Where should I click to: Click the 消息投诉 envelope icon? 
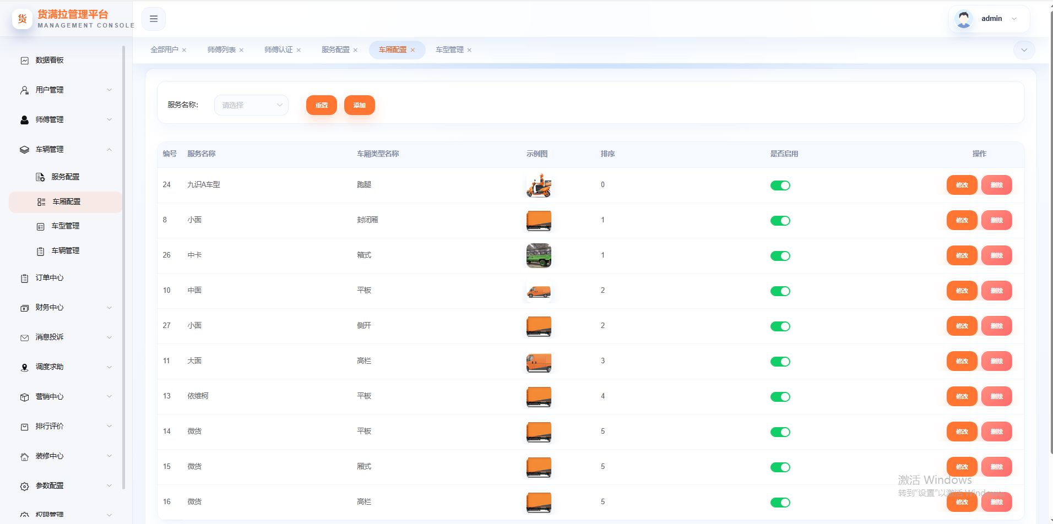25,338
